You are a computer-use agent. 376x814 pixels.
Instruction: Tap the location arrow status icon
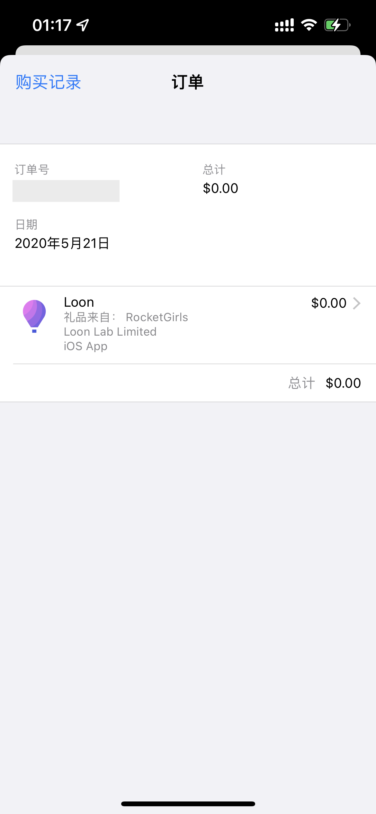[83, 25]
